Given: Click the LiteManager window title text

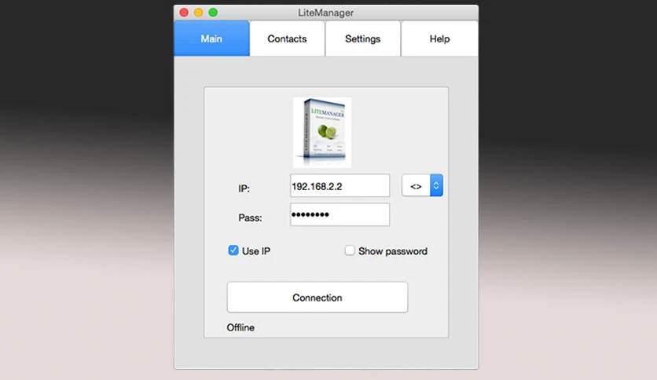Looking at the screenshot, I should point(326,13).
